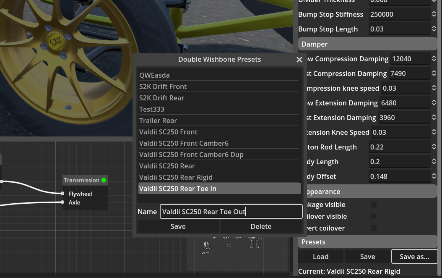Click the Compression knee speed value field
Image resolution: width=442 pixels, height=278 pixels.
[406, 88]
